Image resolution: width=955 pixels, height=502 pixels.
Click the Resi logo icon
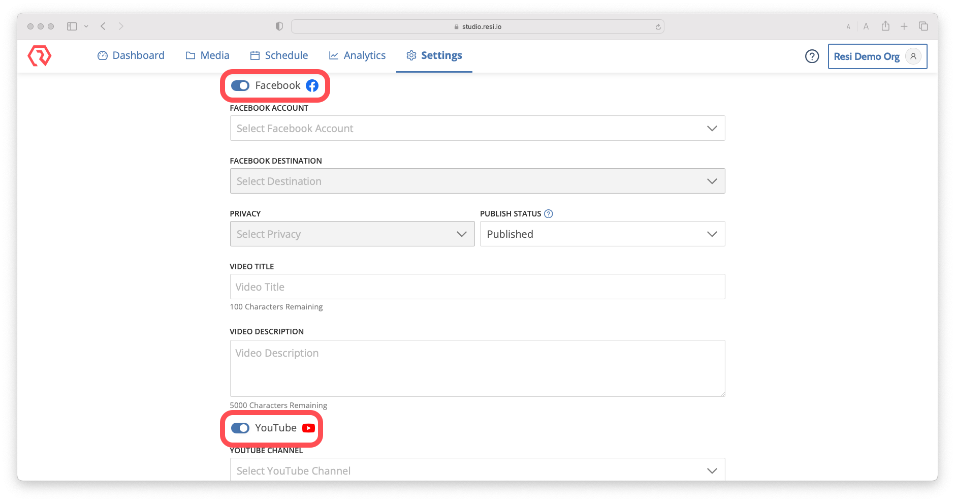(x=40, y=56)
